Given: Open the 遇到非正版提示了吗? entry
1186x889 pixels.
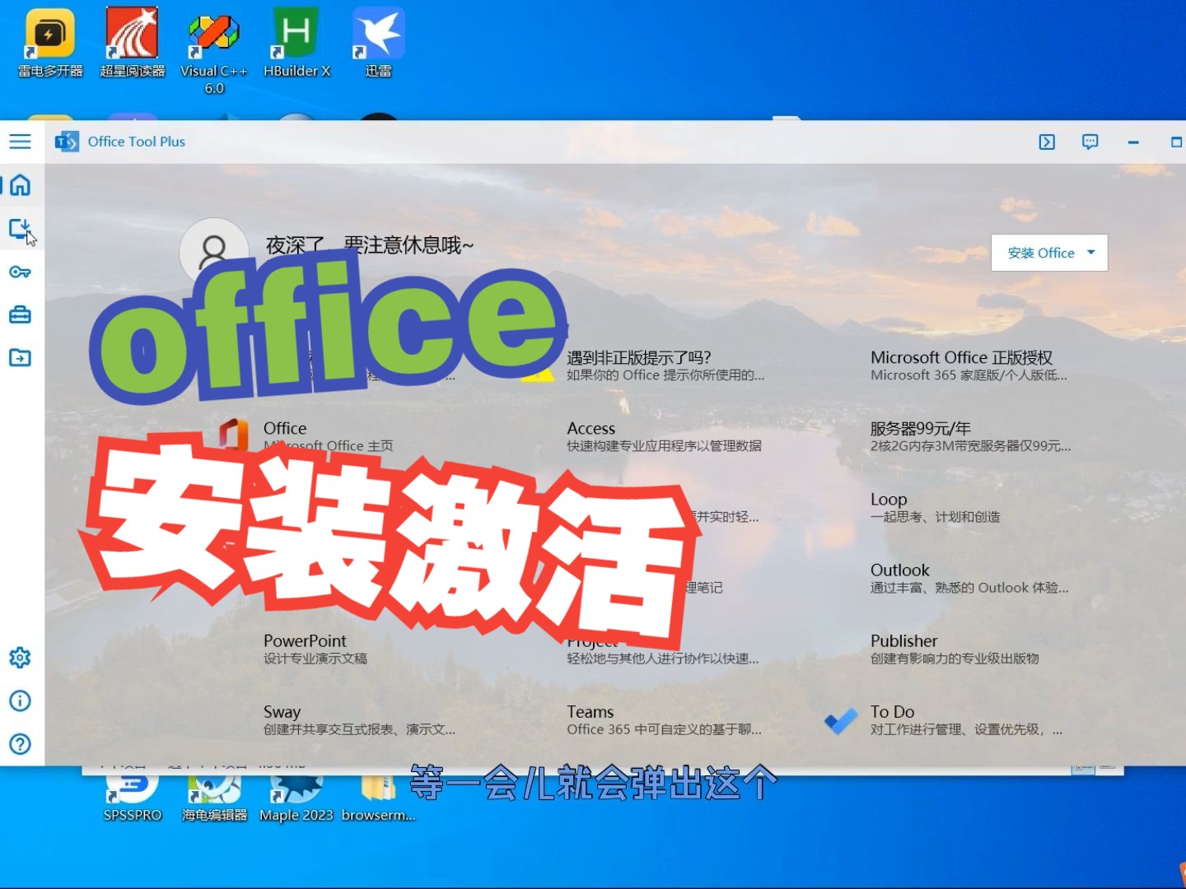Looking at the screenshot, I should 665,365.
